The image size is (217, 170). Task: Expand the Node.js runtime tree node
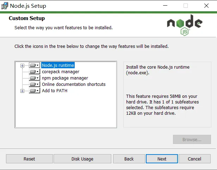point(22,65)
